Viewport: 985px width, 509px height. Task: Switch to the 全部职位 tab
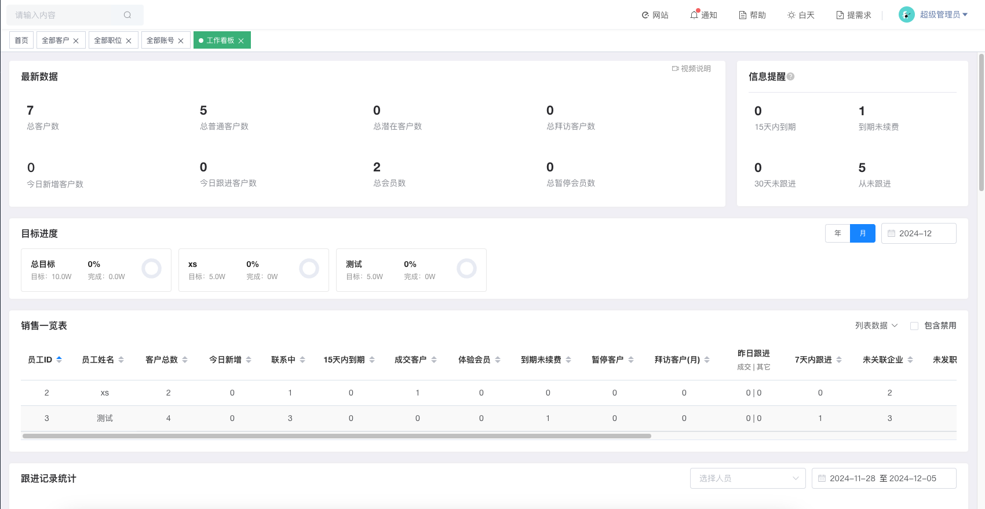click(108, 41)
